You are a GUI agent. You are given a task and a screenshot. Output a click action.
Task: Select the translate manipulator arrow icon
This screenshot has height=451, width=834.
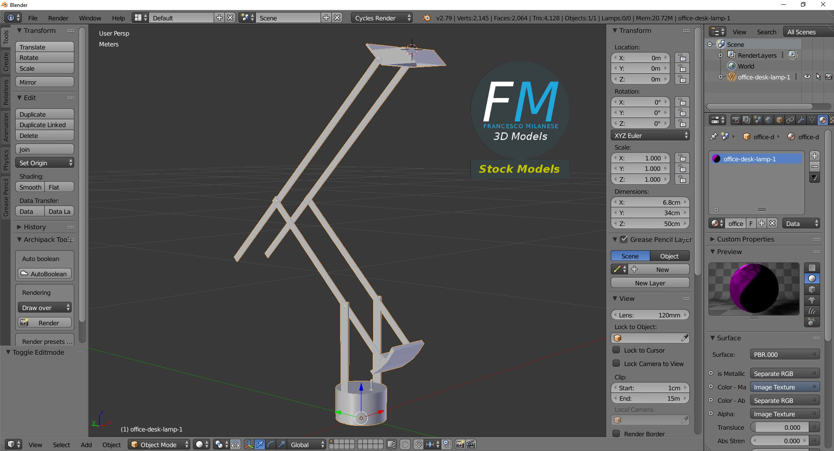point(260,444)
